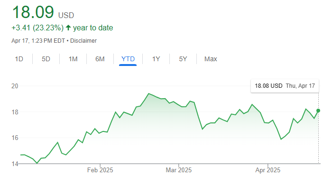Click the 18.08 USD tooltip box
332x177 pixels.
(x=285, y=86)
